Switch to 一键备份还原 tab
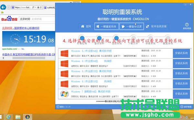The image size is (194, 120). coord(132,26)
